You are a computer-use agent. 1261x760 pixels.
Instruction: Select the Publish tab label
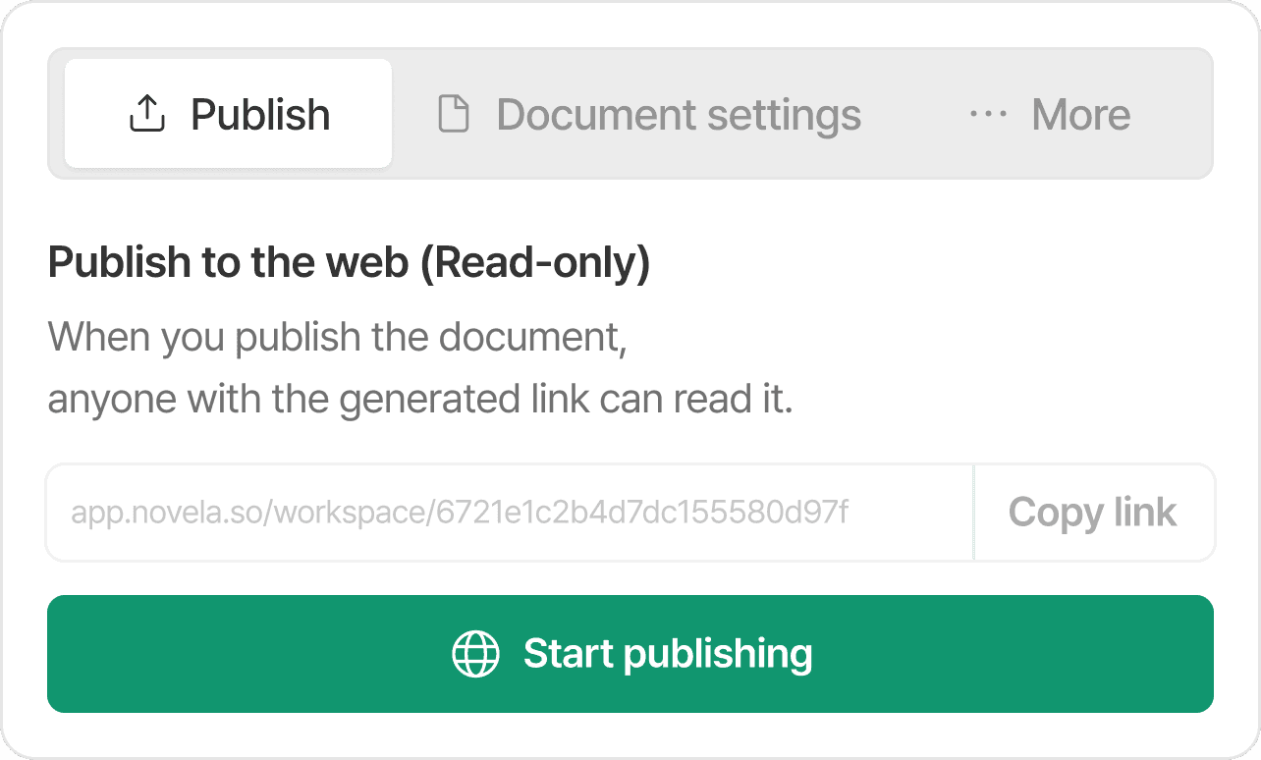pyautogui.click(x=260, y=115)
